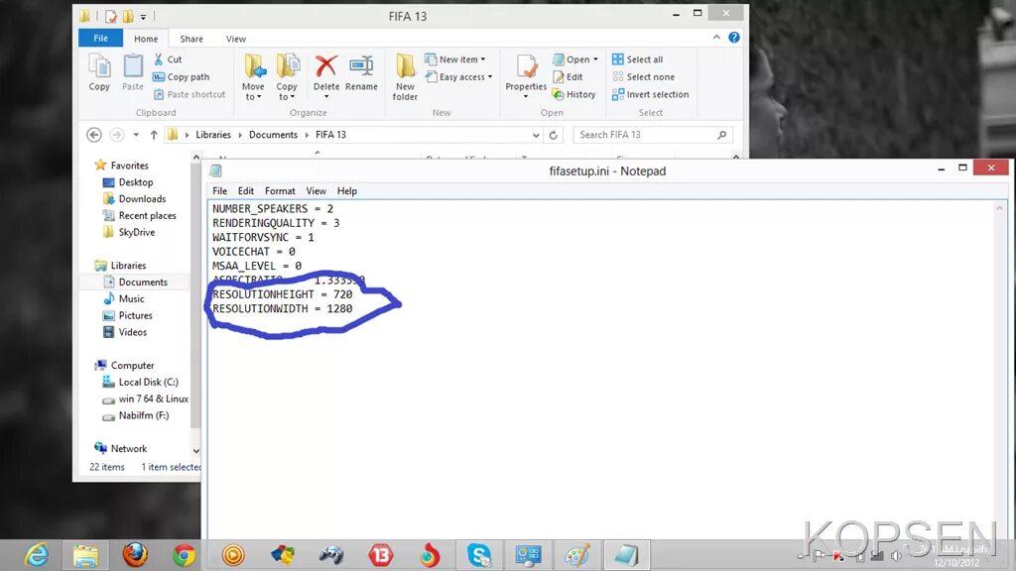The height and width of the screenshot is (571, 1016).
Task: Click Paste shortcut in the ribbon
Action: 190,94
